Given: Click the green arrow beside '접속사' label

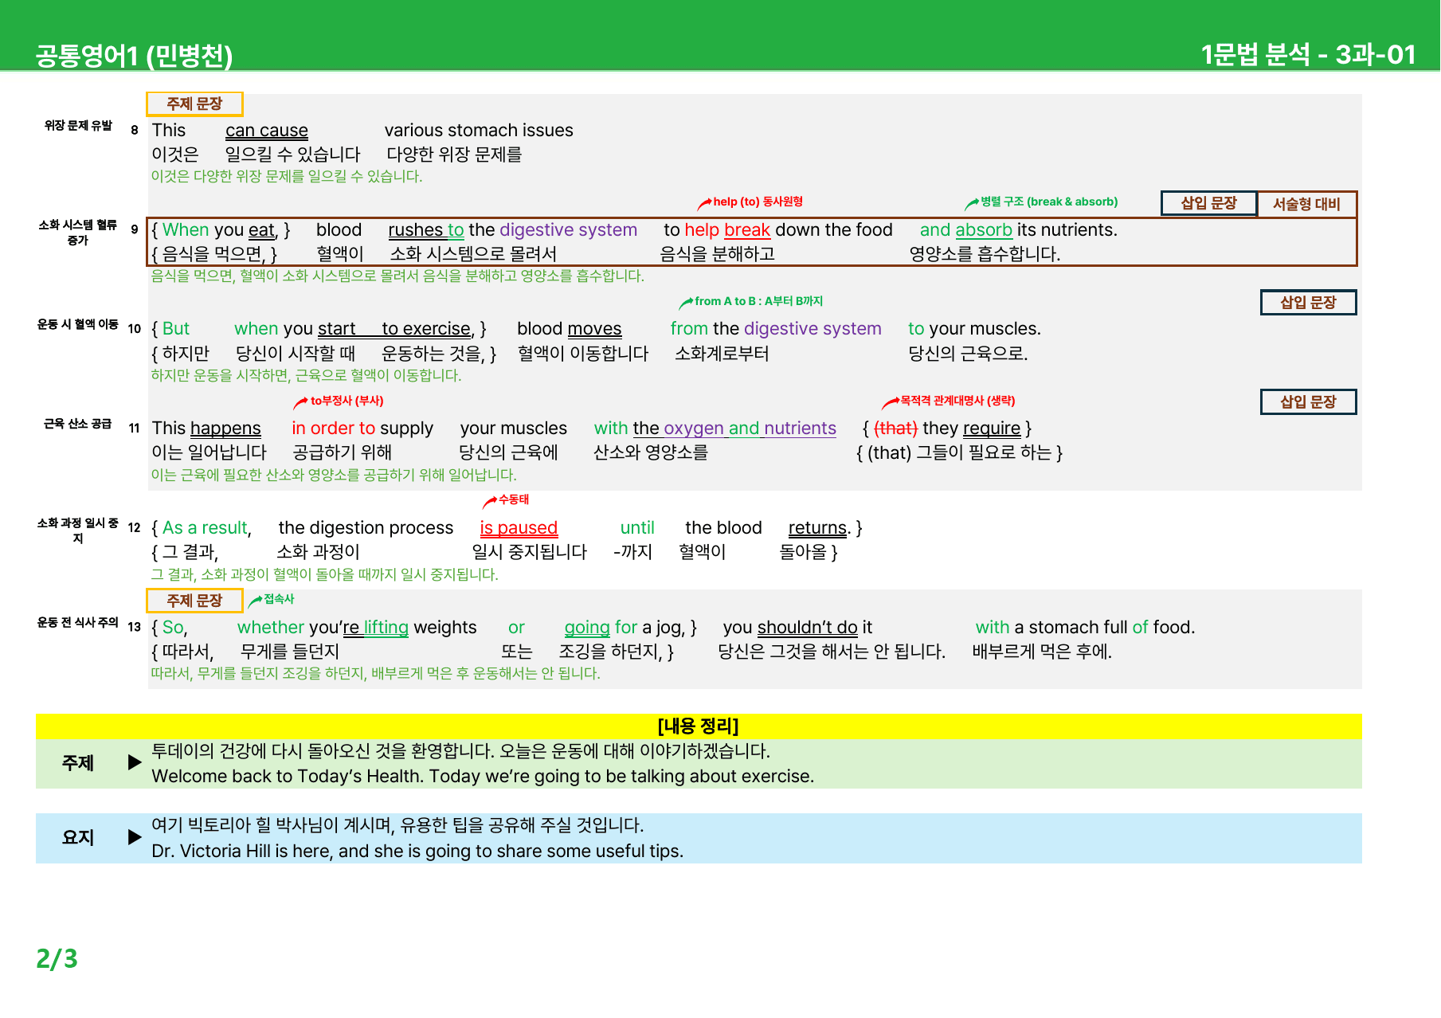Looking at the screenshot, I should pos(255,601).
